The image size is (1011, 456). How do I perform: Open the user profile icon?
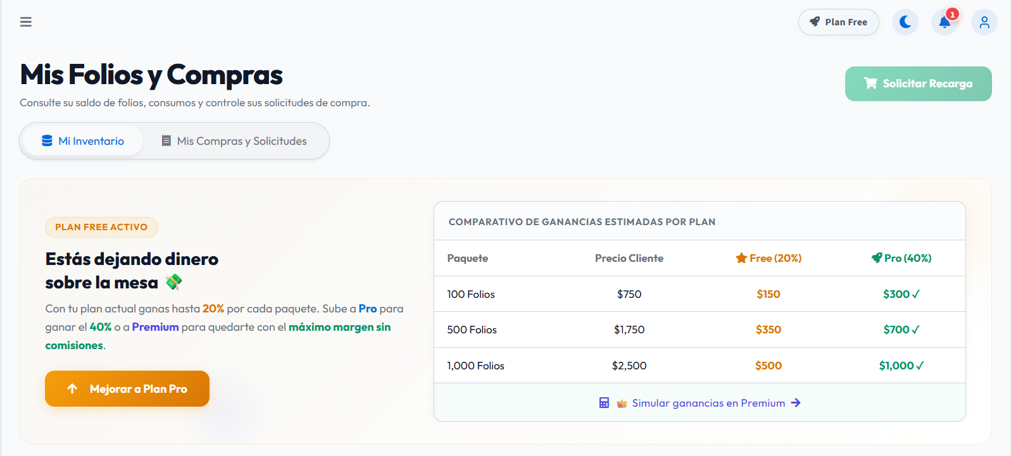(x=984, y=22)
